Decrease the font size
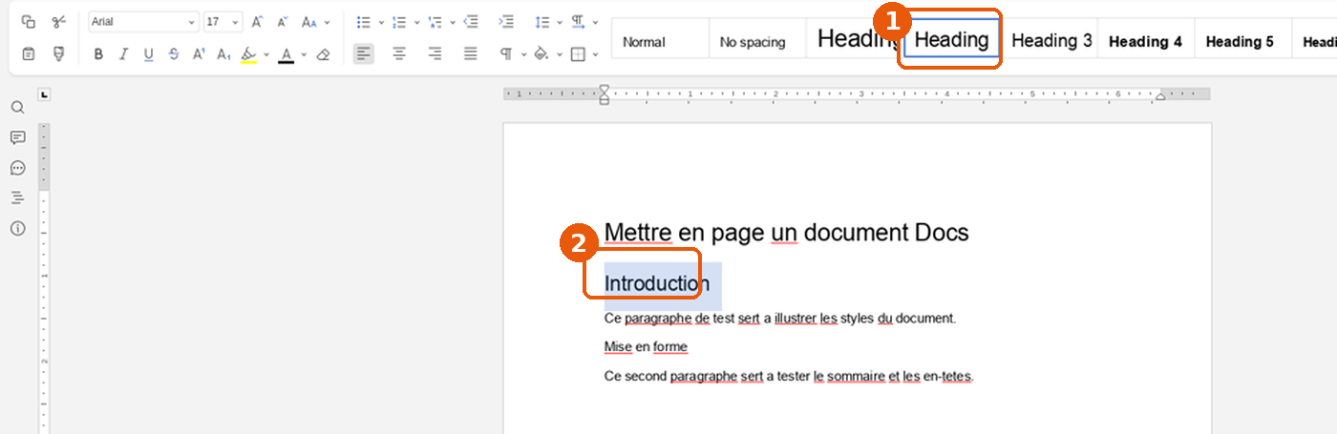 (282, 22)
